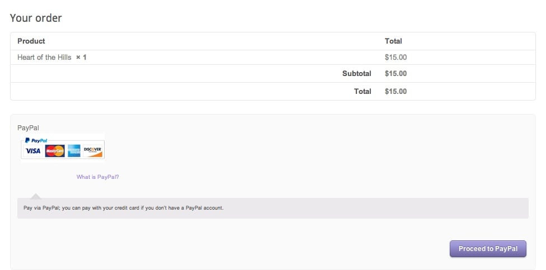Click the × 1 quantity indicator
The width and height of the screenshot is (546, 270).
pyautogui.click(x=81, y=58)
